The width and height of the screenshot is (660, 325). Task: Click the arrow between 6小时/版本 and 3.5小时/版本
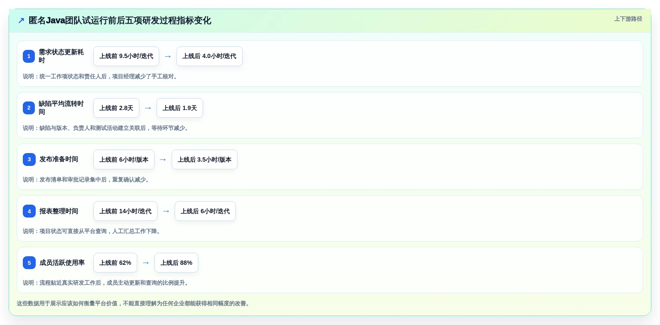tap(163, 159)
